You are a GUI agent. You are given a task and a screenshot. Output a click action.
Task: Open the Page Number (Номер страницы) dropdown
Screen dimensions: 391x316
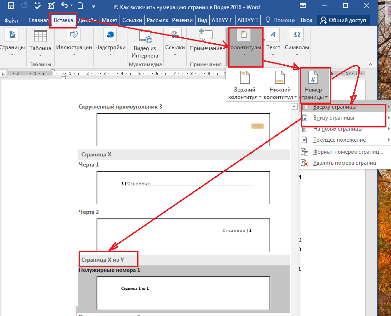click(x=314, y=86)
